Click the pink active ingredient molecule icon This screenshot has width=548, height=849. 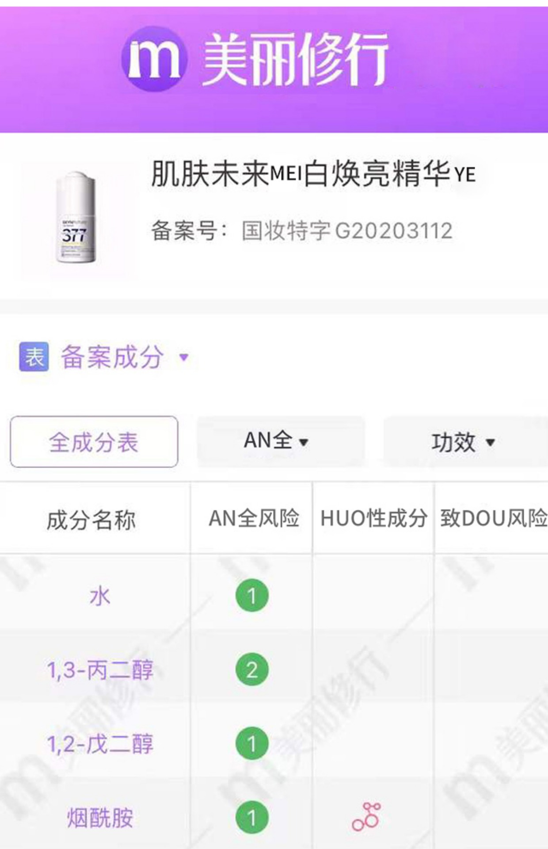tap(366, 817)
